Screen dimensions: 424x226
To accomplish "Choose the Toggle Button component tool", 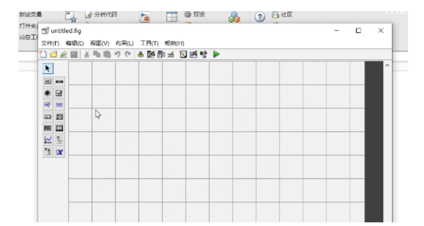I will (x=48, y=128).
